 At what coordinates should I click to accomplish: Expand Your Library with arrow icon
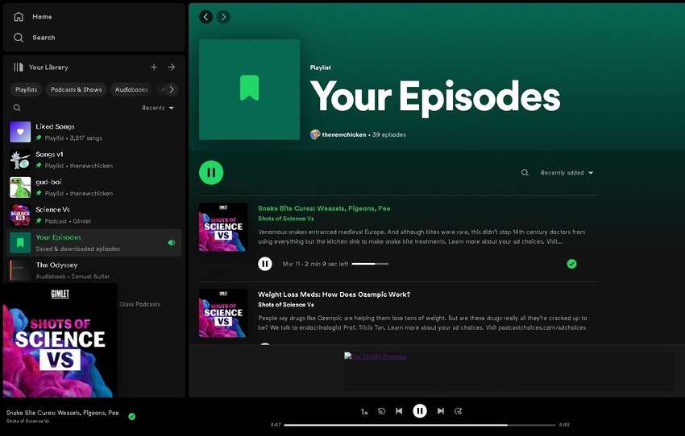click(171, 67)
